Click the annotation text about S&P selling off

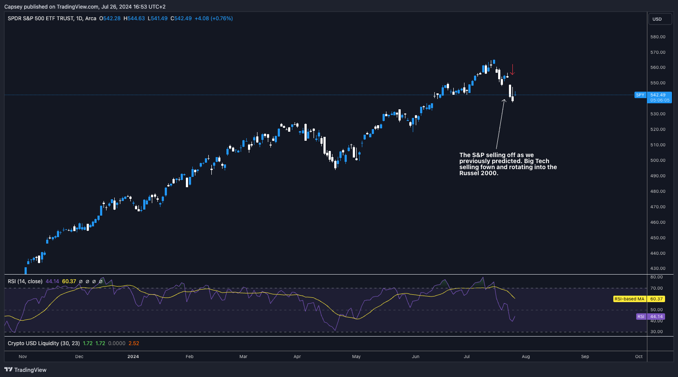click(x=508, y=164)
